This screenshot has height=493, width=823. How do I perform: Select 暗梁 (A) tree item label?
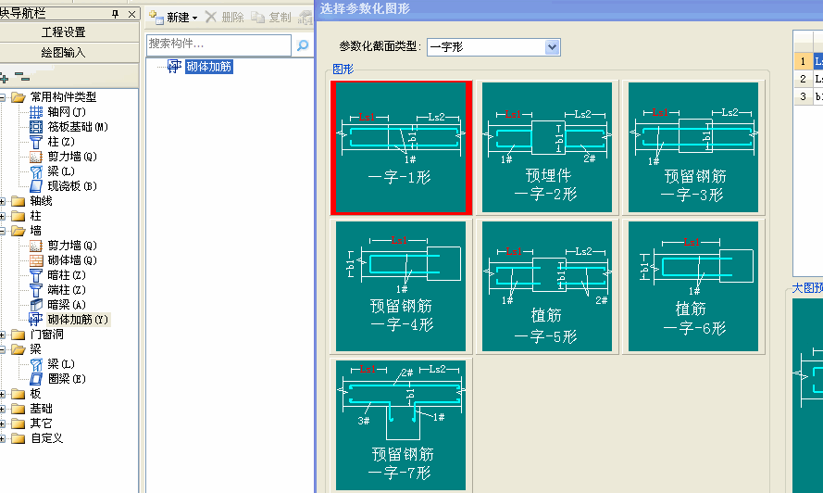[66, 305]
